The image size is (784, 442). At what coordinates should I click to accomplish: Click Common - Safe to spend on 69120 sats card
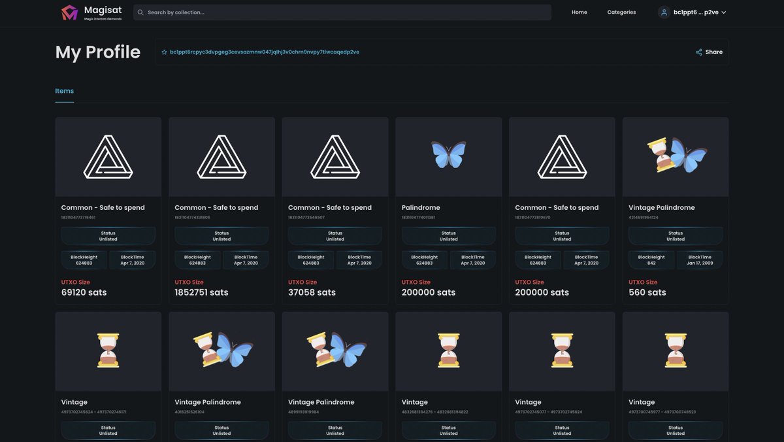(x=103, y=207)
